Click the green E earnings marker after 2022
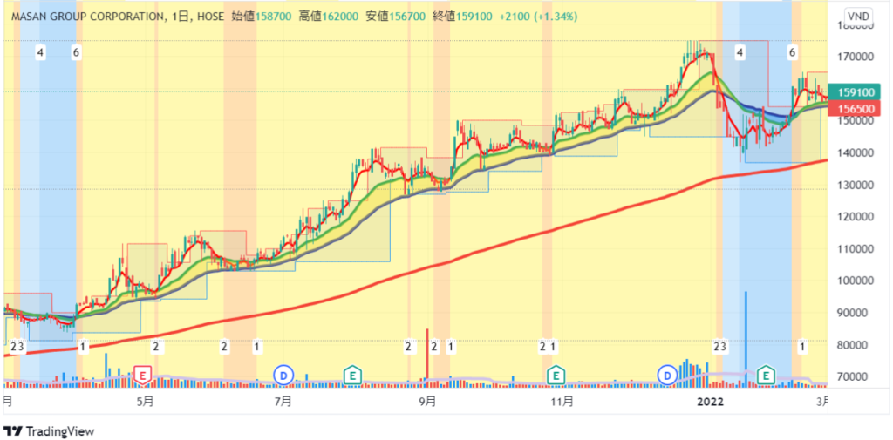 (767, 376)
